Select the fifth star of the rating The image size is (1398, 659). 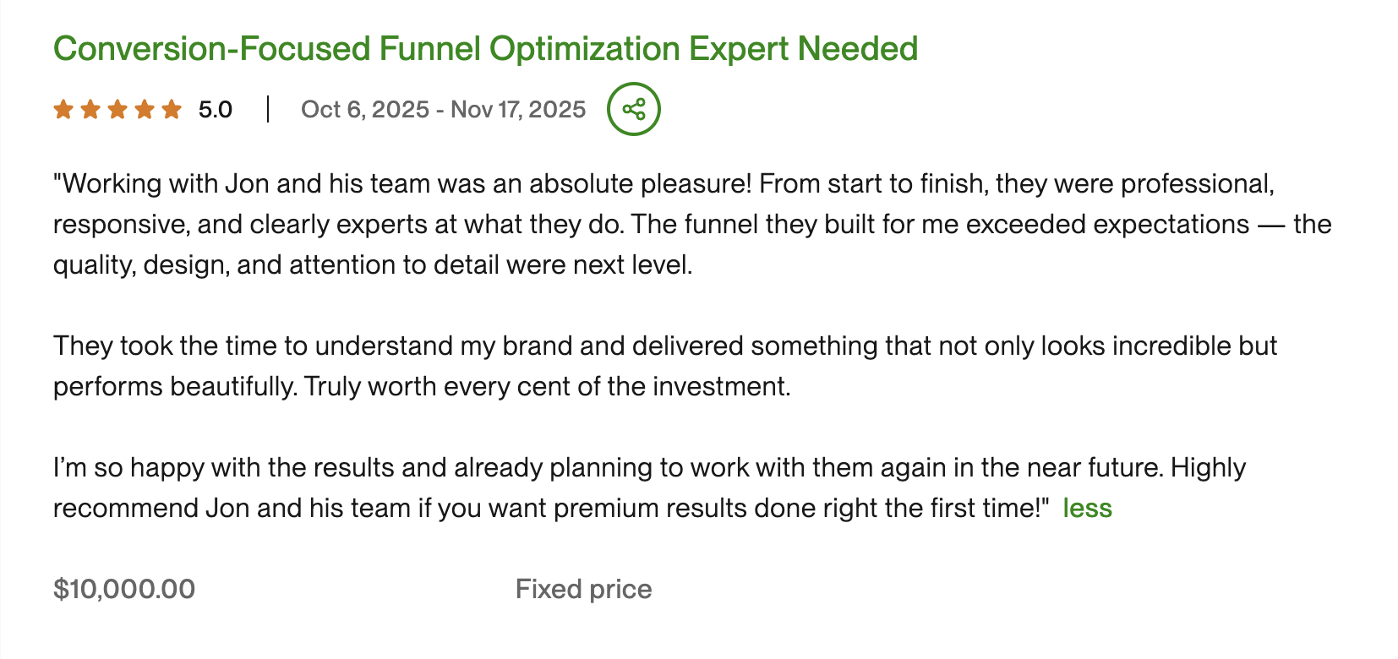172,108
